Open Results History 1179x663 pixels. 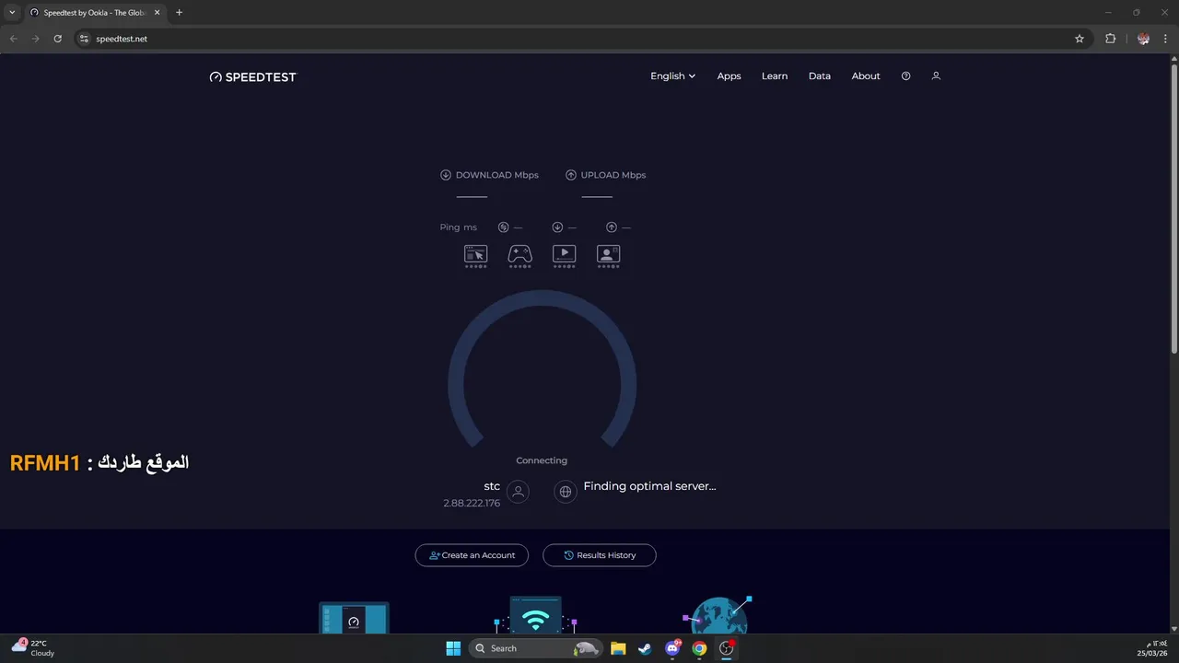coord(600,555)
